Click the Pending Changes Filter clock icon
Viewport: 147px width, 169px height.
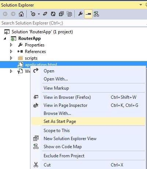pos(33,14)
